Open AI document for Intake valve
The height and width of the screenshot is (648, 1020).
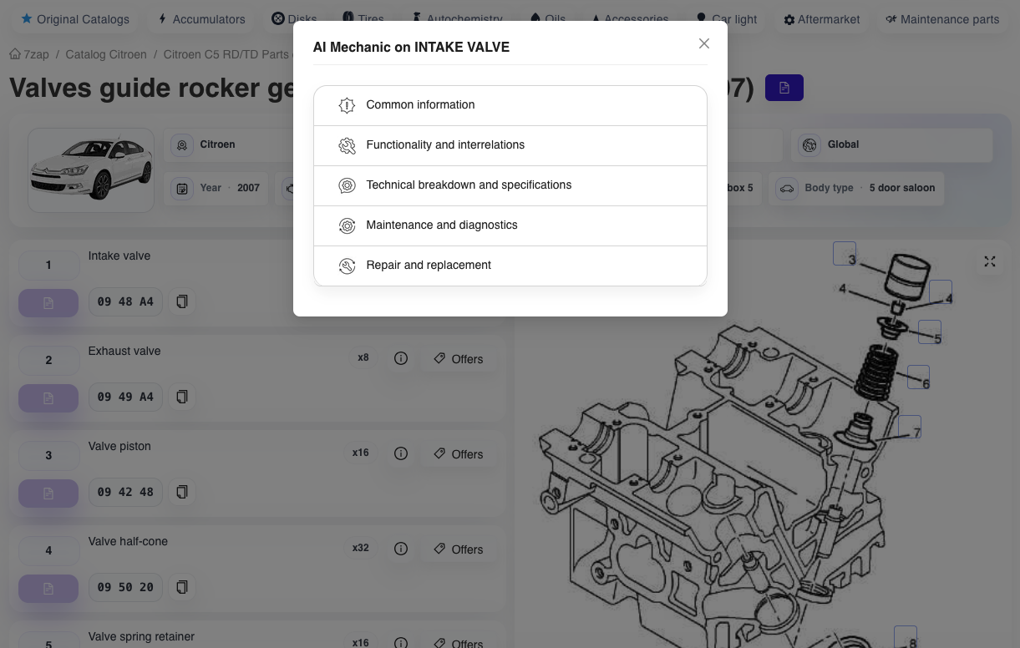pos(48,302)
